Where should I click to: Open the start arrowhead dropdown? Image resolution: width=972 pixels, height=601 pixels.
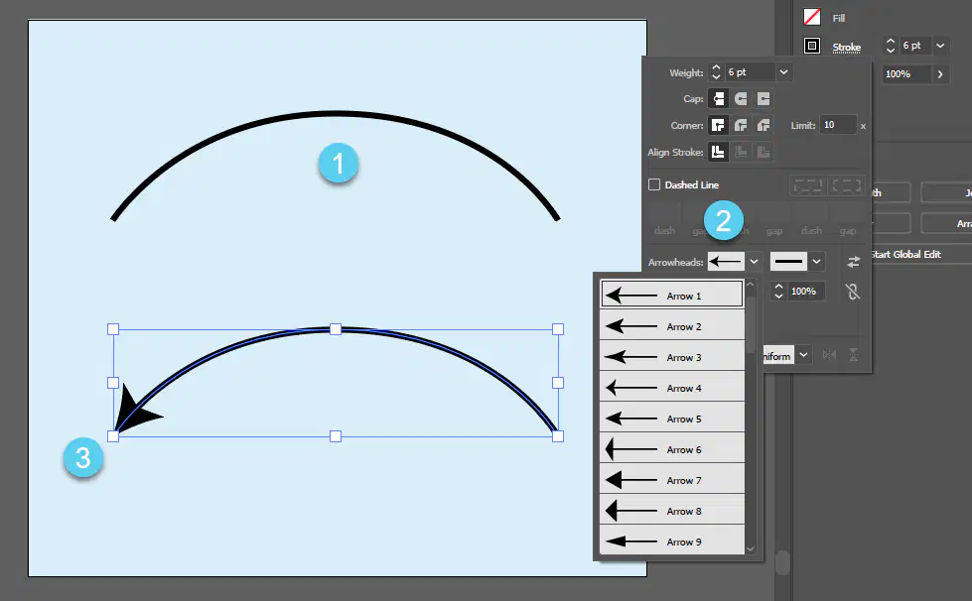[x=754, y=262]
